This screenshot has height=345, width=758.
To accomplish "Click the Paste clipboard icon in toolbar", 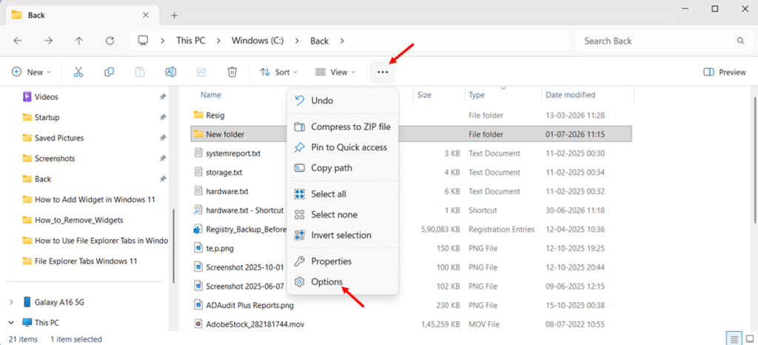I will (x=140, y=72).
